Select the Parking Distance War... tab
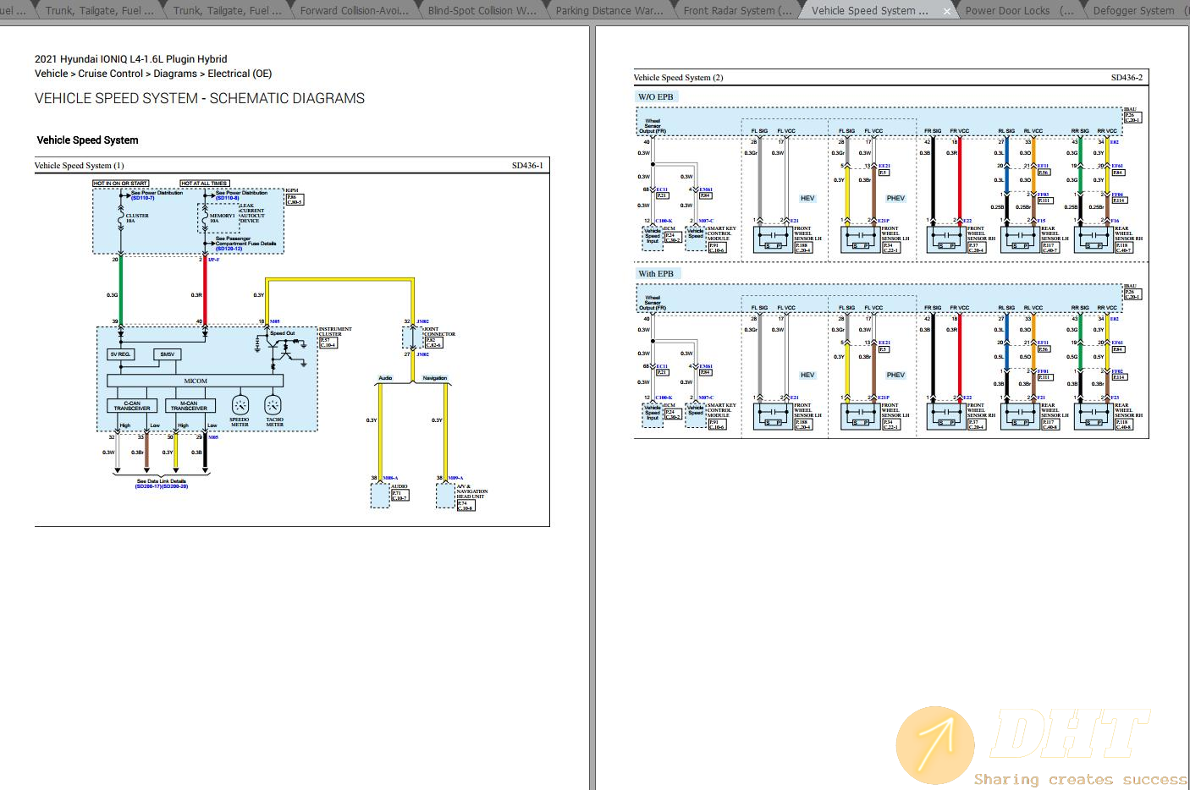The image size is (1190, 790). tap(609, 11)
